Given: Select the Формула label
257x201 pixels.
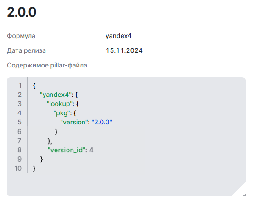Looking at the screenshot, I should click(x=21, y=36).
